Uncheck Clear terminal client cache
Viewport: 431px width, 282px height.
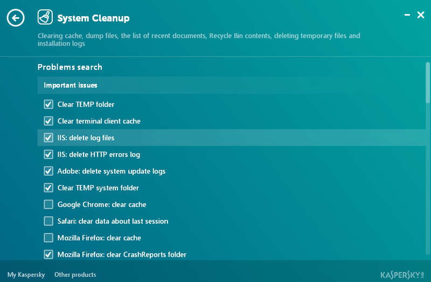click(x=48, y=121)
